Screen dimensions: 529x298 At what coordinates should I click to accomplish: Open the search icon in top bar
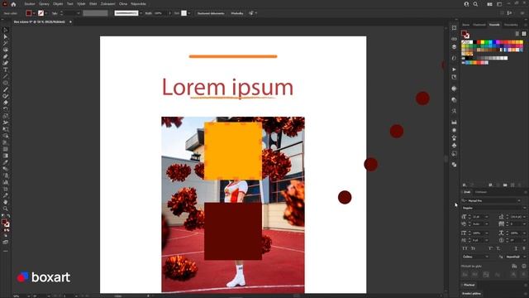pos(475,4)
